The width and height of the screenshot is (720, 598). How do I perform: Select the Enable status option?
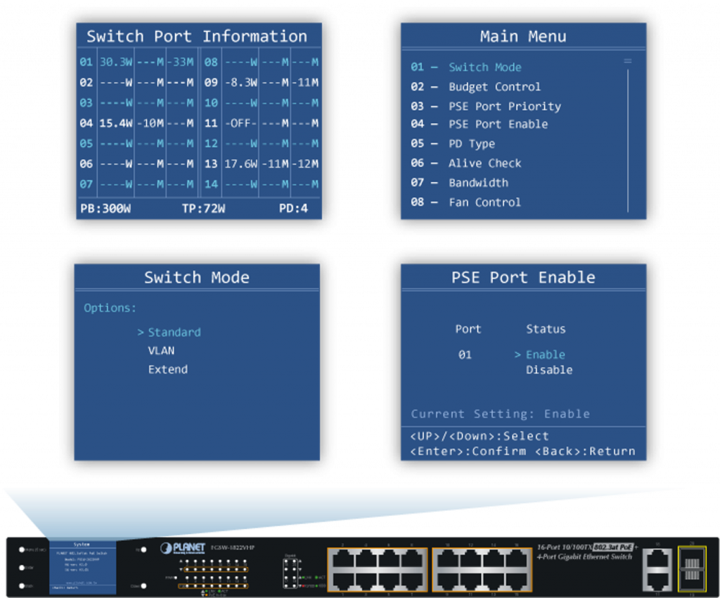545,355
